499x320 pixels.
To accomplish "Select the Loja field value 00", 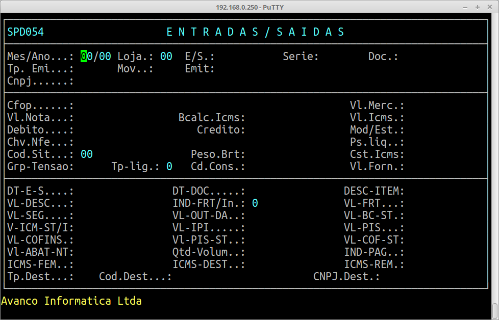I will pos(166,57).
